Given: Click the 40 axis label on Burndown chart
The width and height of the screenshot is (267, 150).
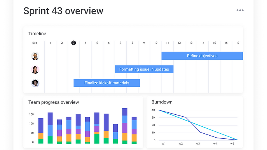Looking at the screenshot, I should (x=153, y=110).
